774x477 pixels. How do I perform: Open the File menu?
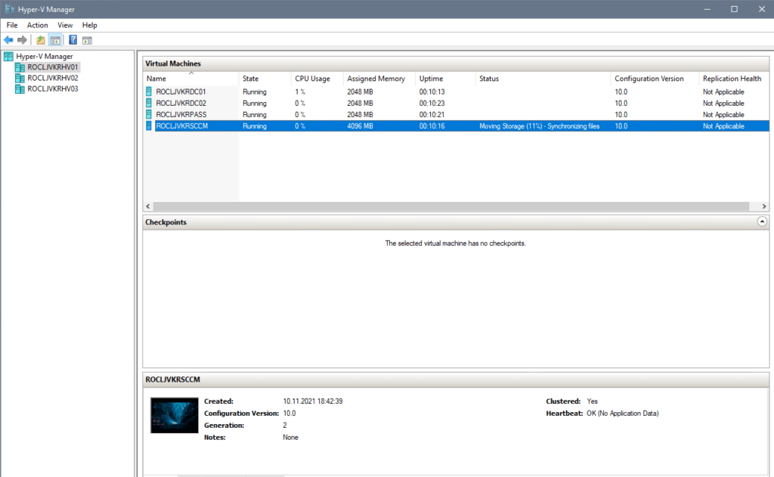click(x=12, y=25)
